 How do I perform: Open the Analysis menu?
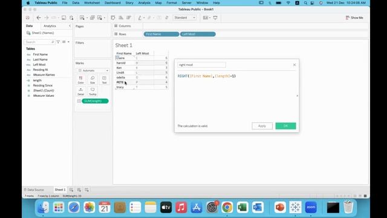[x=144, y=2]
